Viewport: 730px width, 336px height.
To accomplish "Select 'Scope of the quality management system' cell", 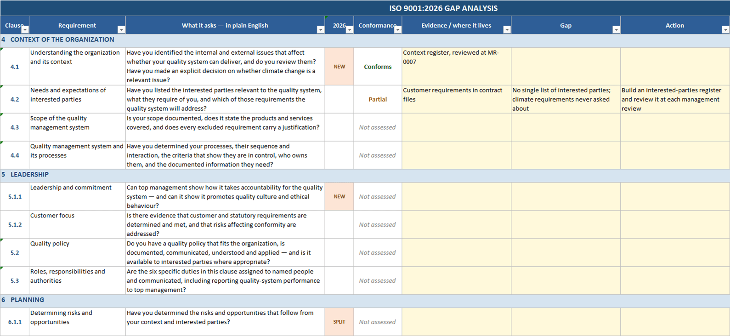I will [x=77, y=127].
